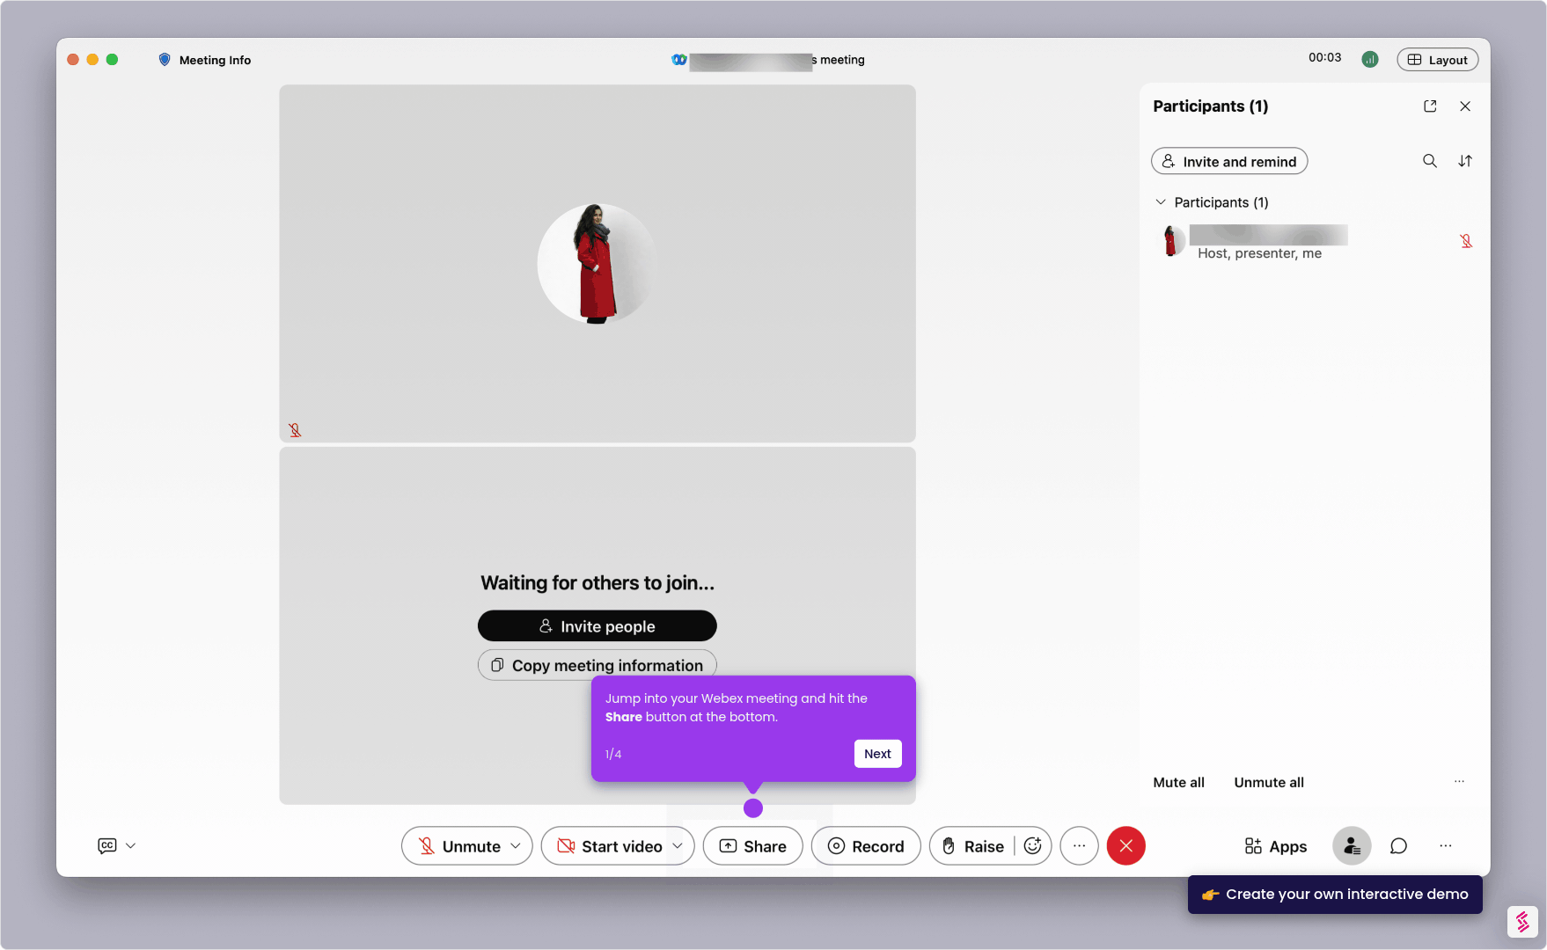The width and height of the screenshot is (1547, 950).
Task: Collapse the Participants (1) group
Action: [x=1161, y=202]
